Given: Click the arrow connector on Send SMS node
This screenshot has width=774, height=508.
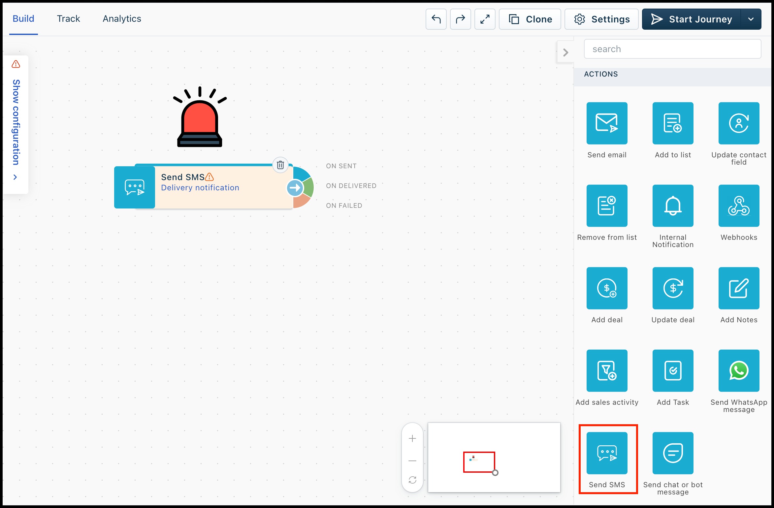Looking at the screenshot, I should 295,188.
